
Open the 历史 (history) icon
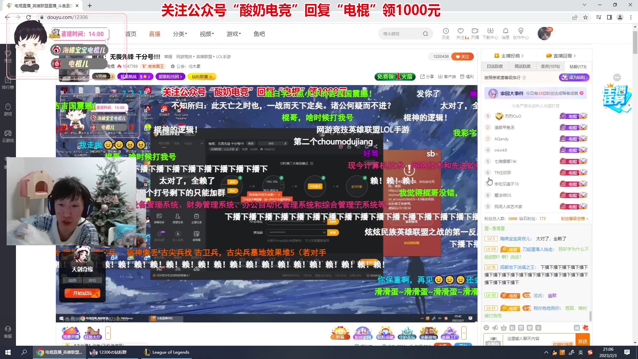pyautogui.click(x=446, y=34)
